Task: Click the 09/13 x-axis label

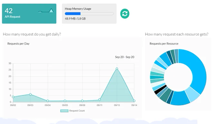Action: [117, 105]
